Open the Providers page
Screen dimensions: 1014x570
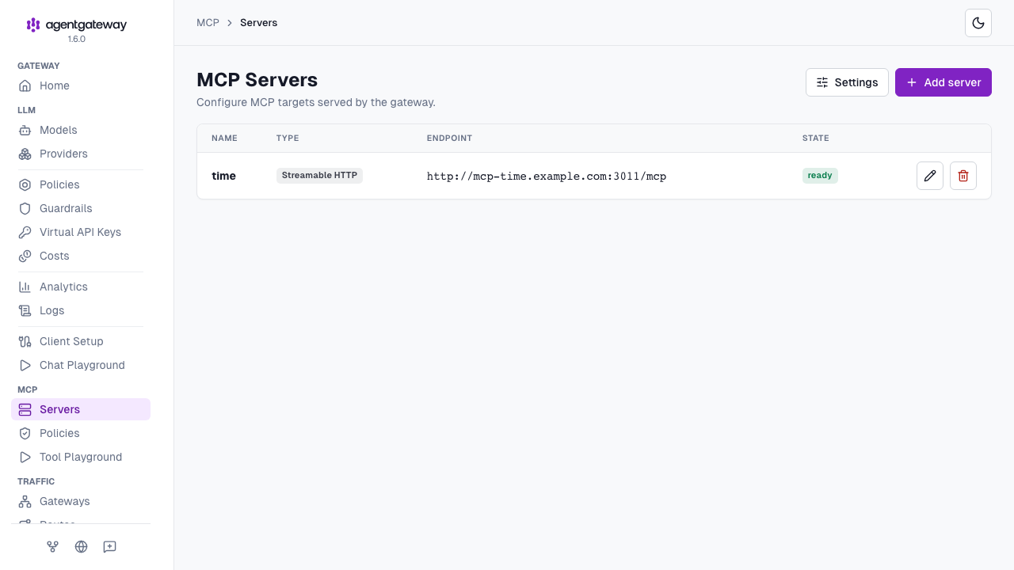[x=81, y=154]
